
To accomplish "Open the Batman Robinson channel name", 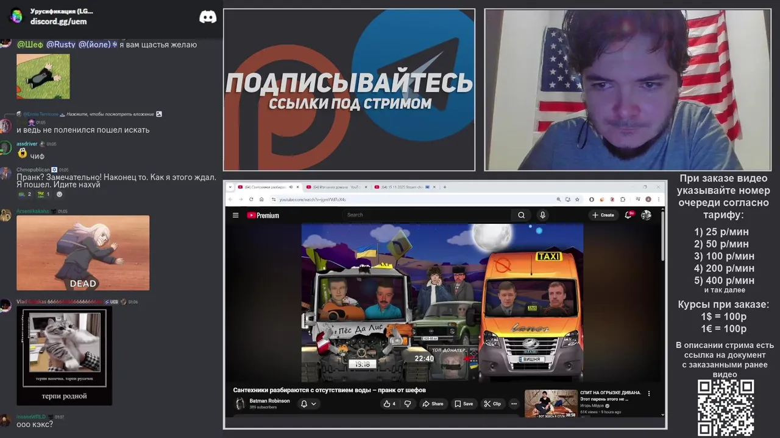I will 269,401.
